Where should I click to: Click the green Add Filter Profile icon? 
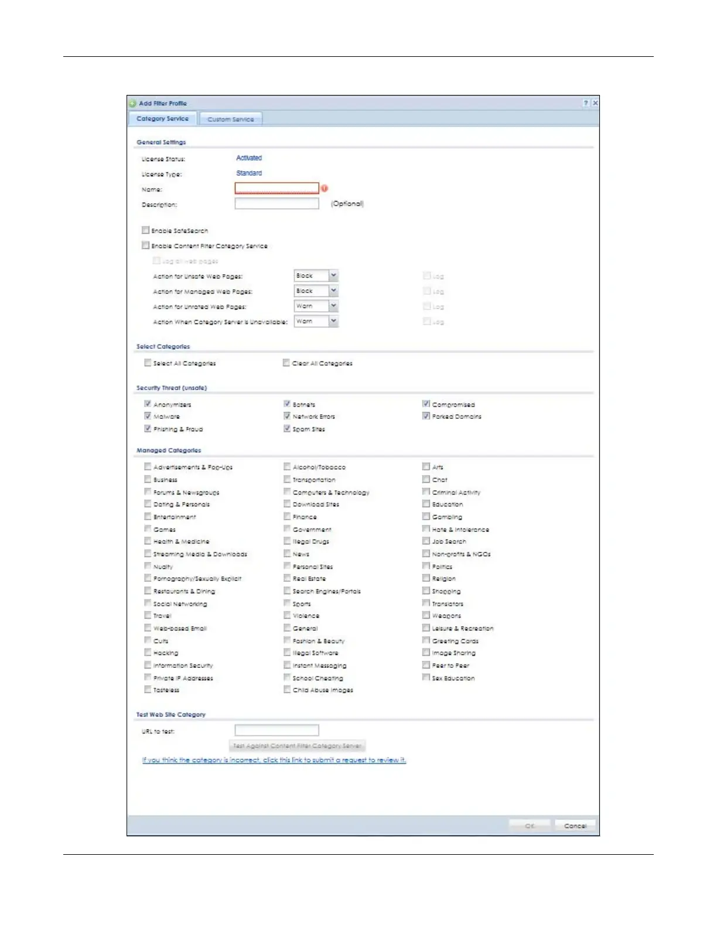133,103
